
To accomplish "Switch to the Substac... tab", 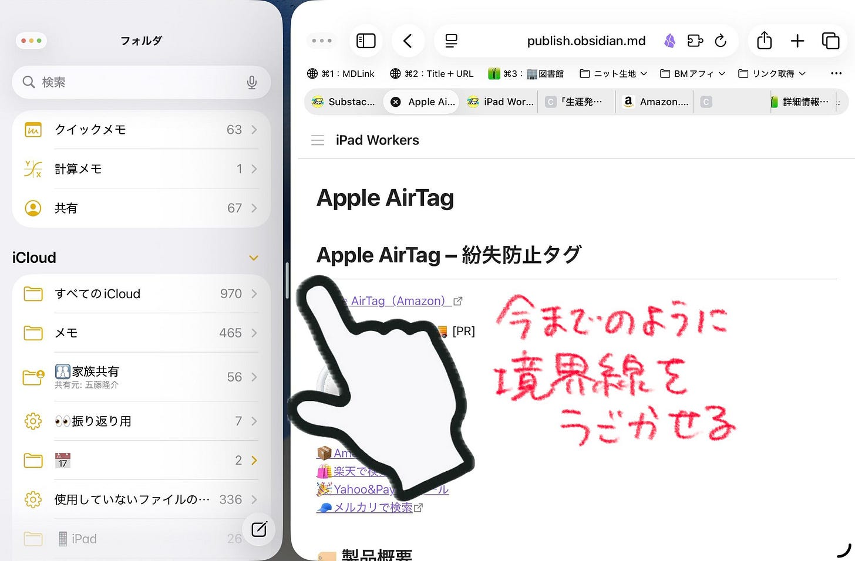I will (x=344, y=102).
